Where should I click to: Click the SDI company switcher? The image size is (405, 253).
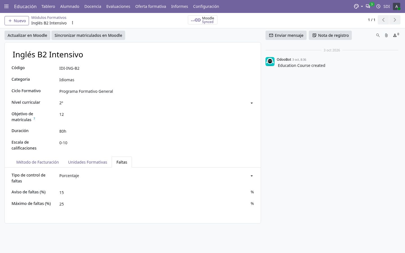click(387, 6)
